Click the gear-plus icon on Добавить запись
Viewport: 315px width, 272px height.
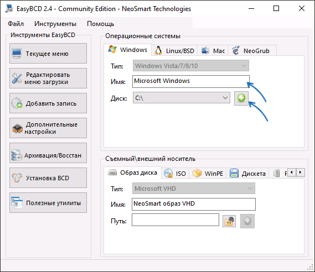[17, 103]
